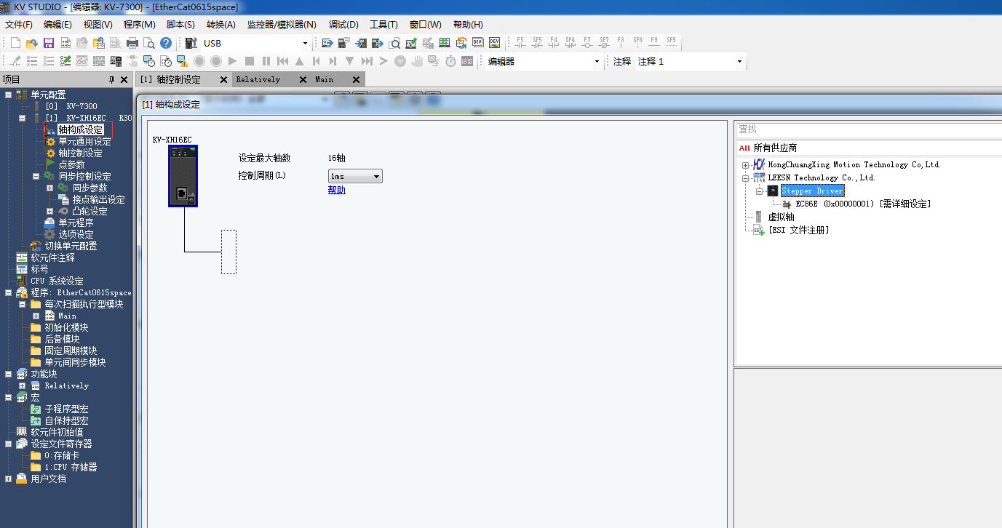The height and width of the screenshot is (528, 1002).
Task: Insert SF7 negated coil symbol
Action: click(x=604, y=42)
